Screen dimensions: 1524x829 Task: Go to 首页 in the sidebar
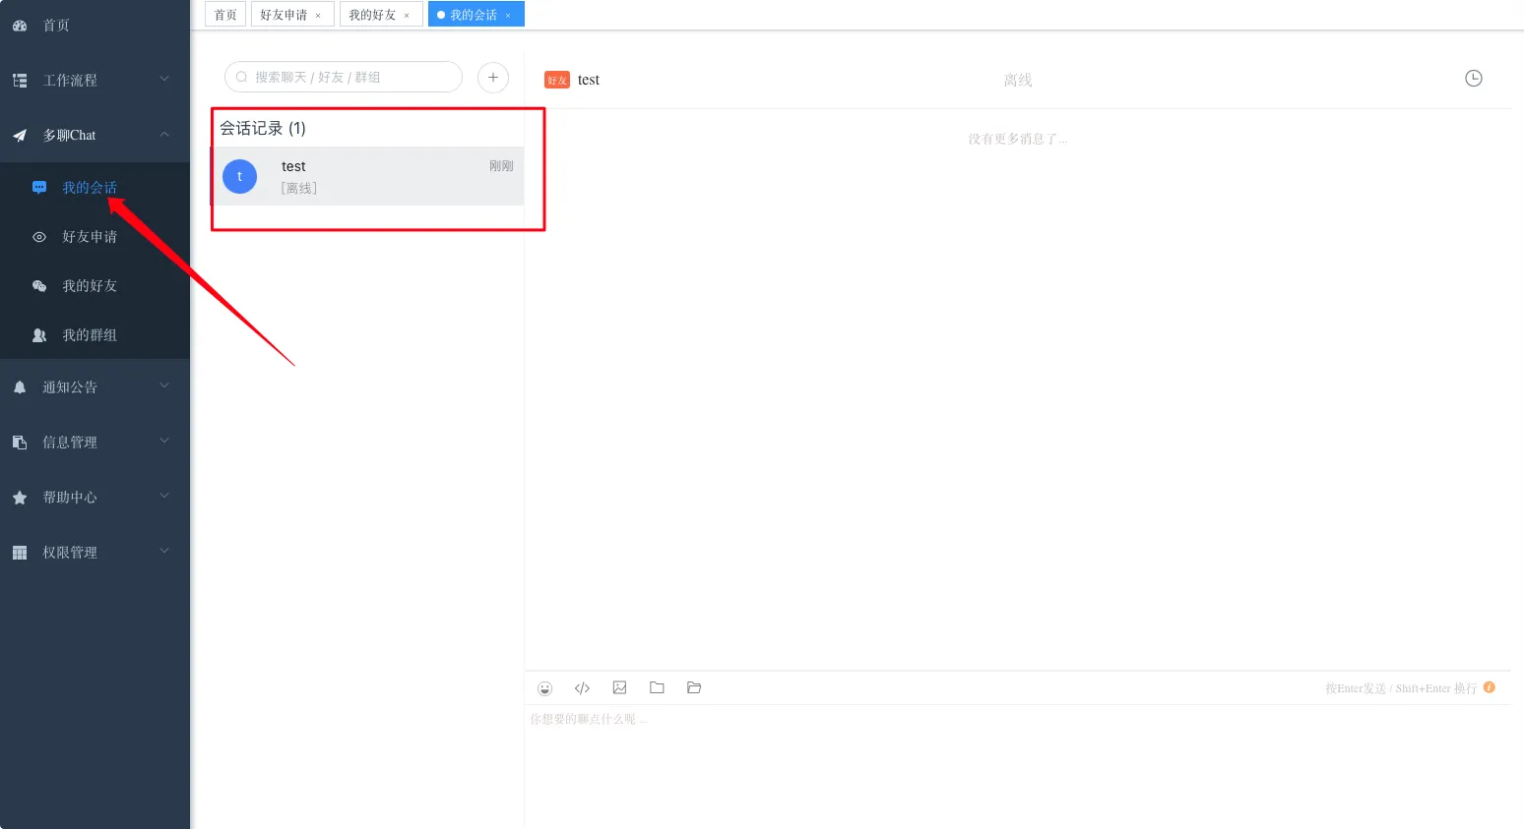coord(56,26)
